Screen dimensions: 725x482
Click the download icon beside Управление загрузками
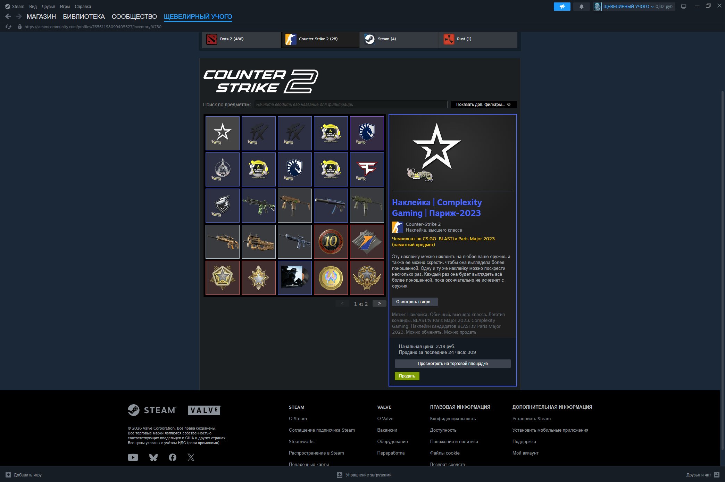[x=340, y=475]
